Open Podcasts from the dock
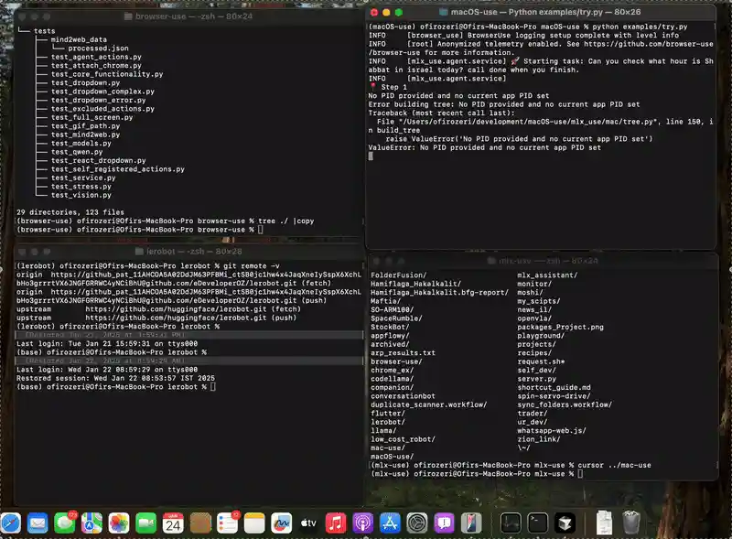 [x=362, y=523]
